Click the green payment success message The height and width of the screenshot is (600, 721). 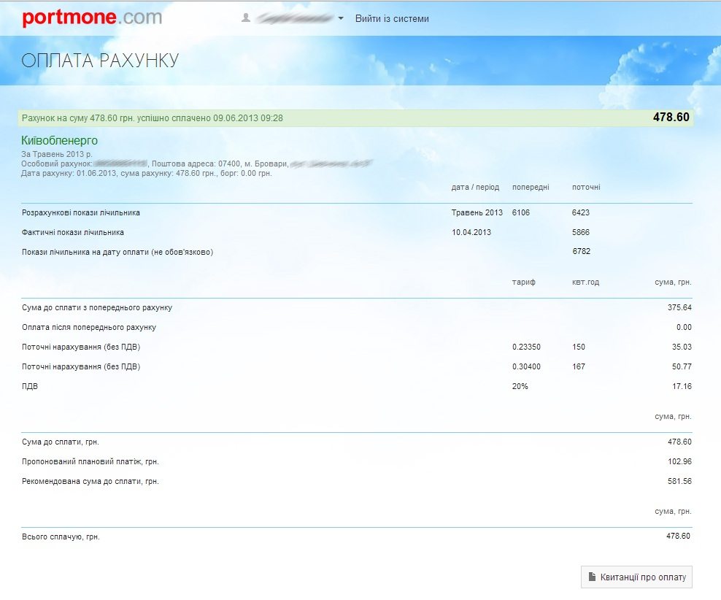[x=153, y=118]
